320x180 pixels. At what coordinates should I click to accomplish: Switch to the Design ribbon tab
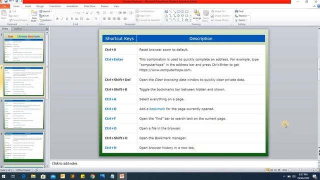click(x=40, y=6)
